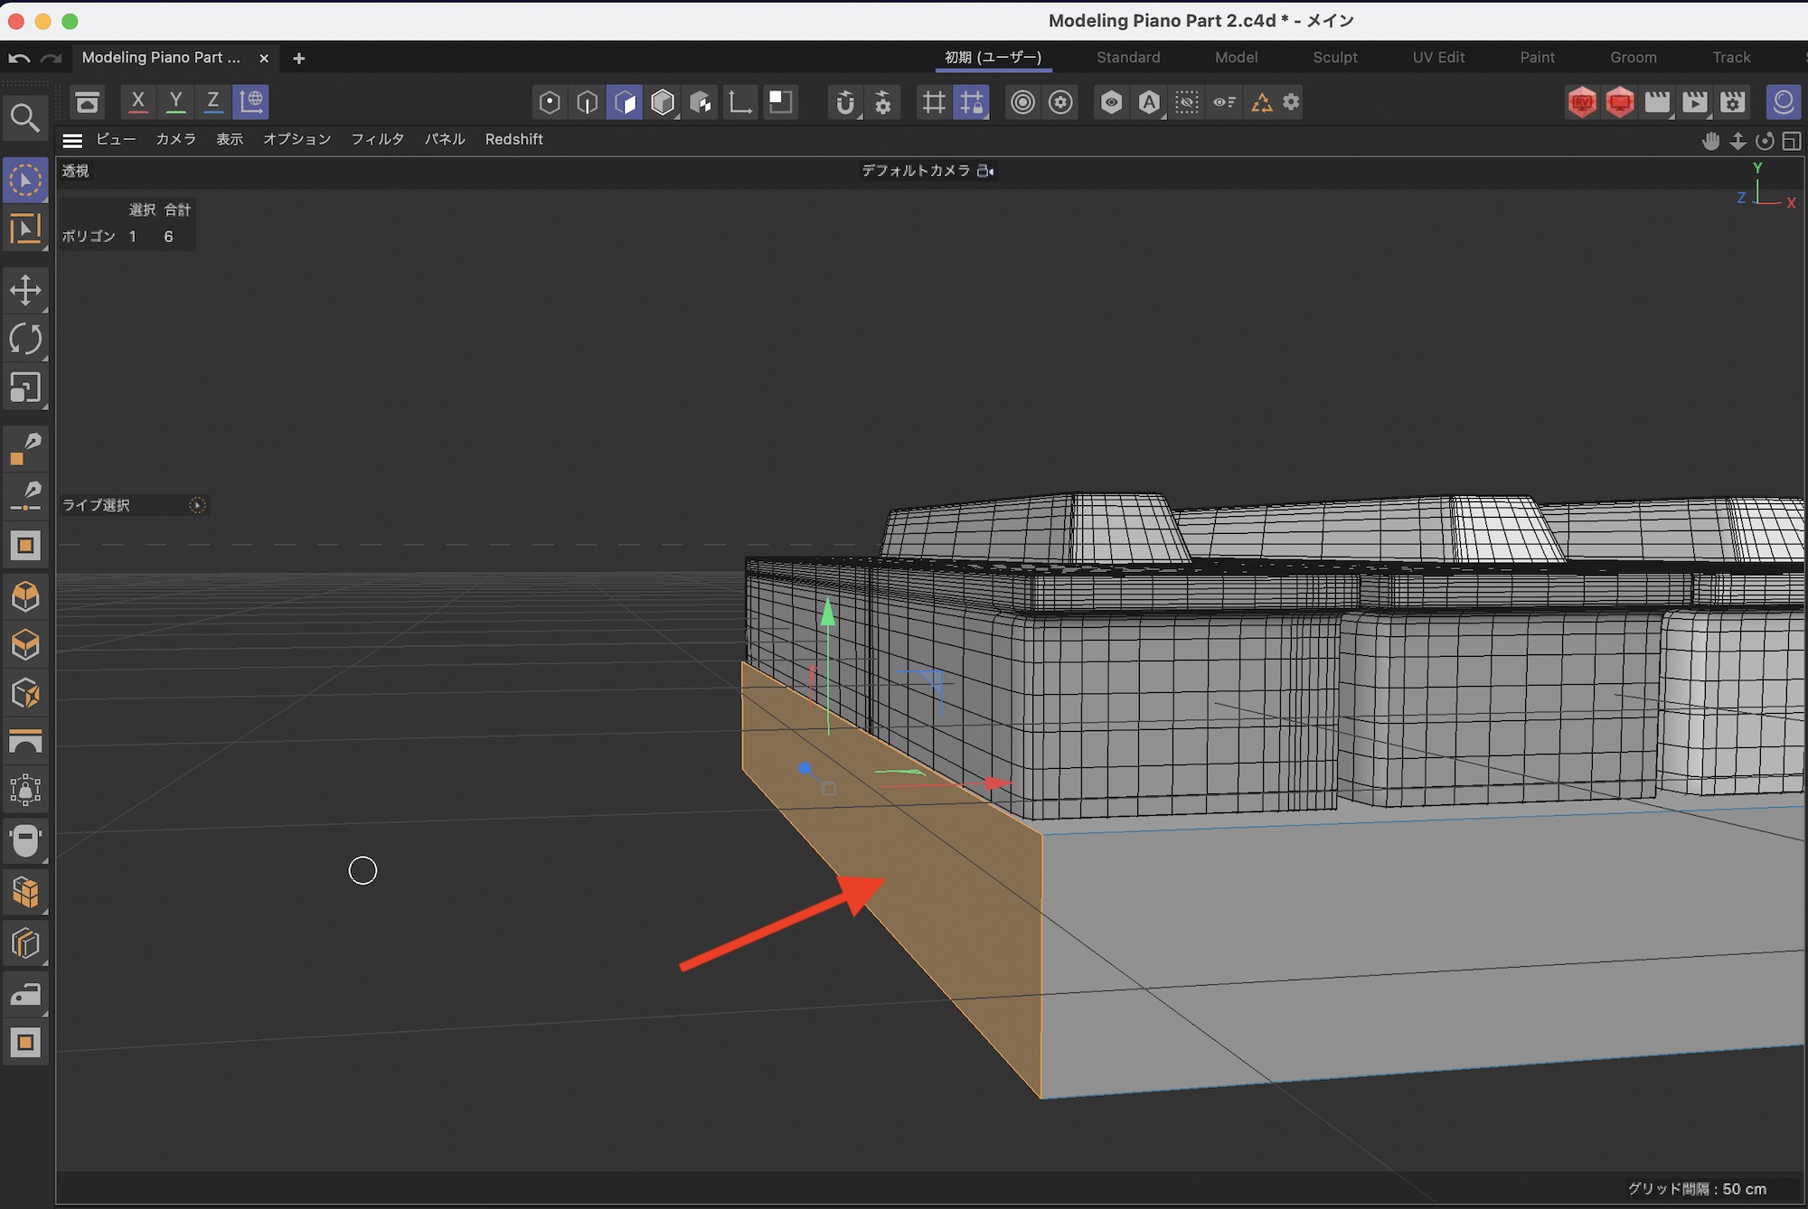Toggle snap enable magnet icon
Viewport: 1808px width, 1209px height.
tap(844, 102)
